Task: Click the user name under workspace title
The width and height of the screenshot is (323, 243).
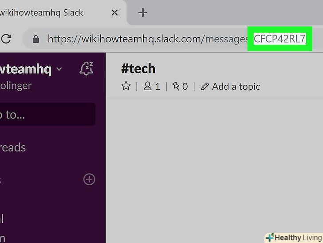Action: (16, 86)
